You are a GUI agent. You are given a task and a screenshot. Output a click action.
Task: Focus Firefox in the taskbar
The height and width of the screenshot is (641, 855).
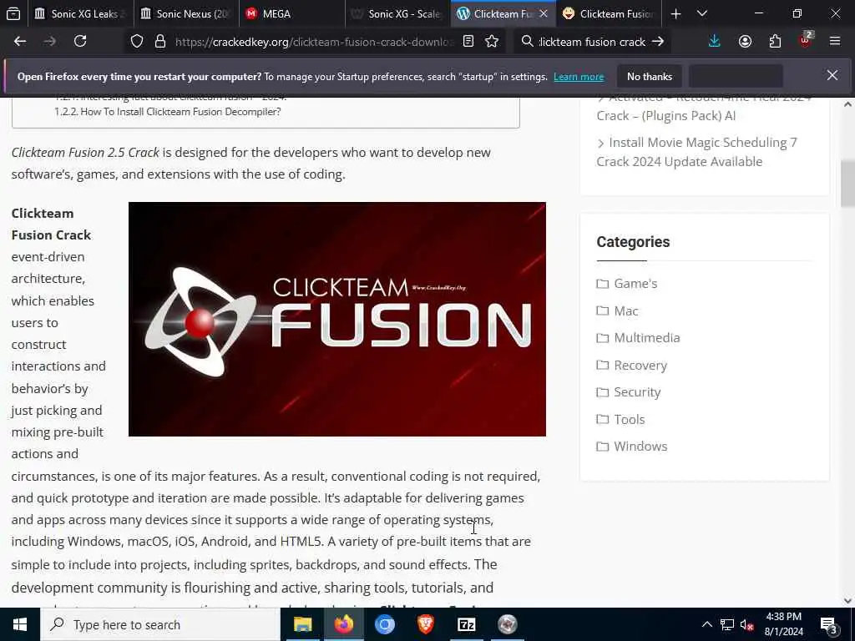pyautogui.click(x=343, y=624)
